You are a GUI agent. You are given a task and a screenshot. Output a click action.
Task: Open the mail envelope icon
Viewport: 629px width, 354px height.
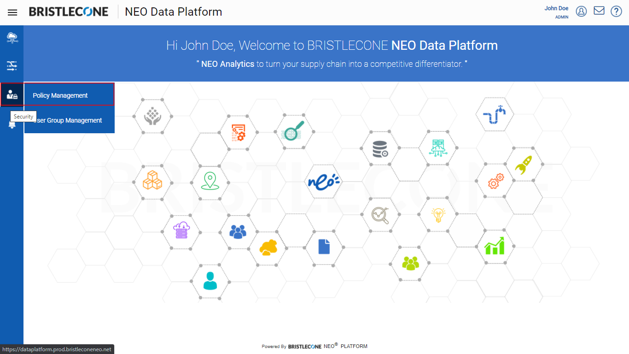[599, 11]
